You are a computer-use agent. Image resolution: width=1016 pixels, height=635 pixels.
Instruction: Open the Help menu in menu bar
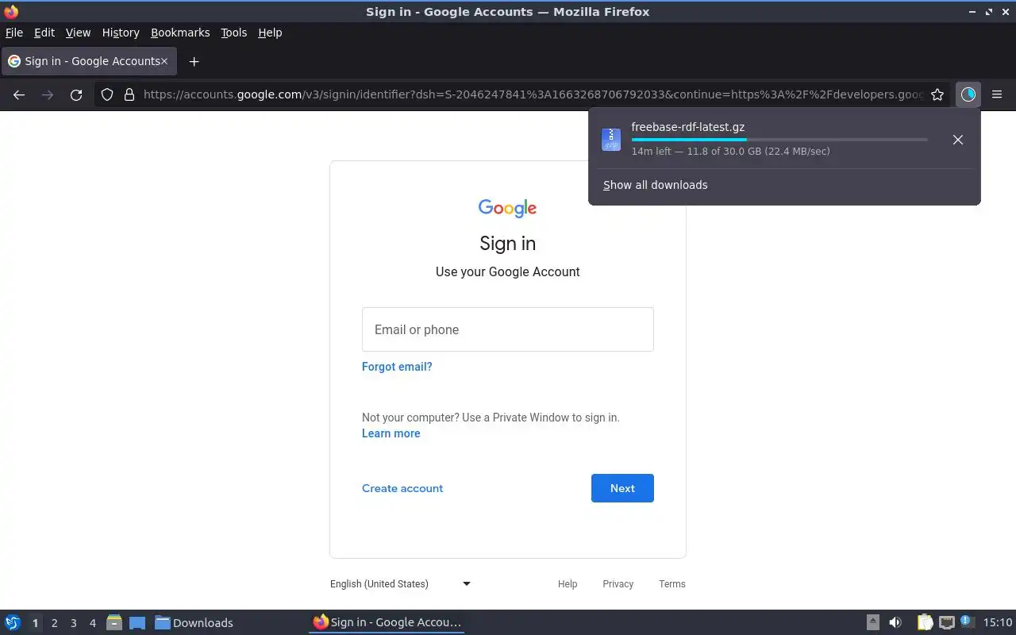[x=270, y=33]
